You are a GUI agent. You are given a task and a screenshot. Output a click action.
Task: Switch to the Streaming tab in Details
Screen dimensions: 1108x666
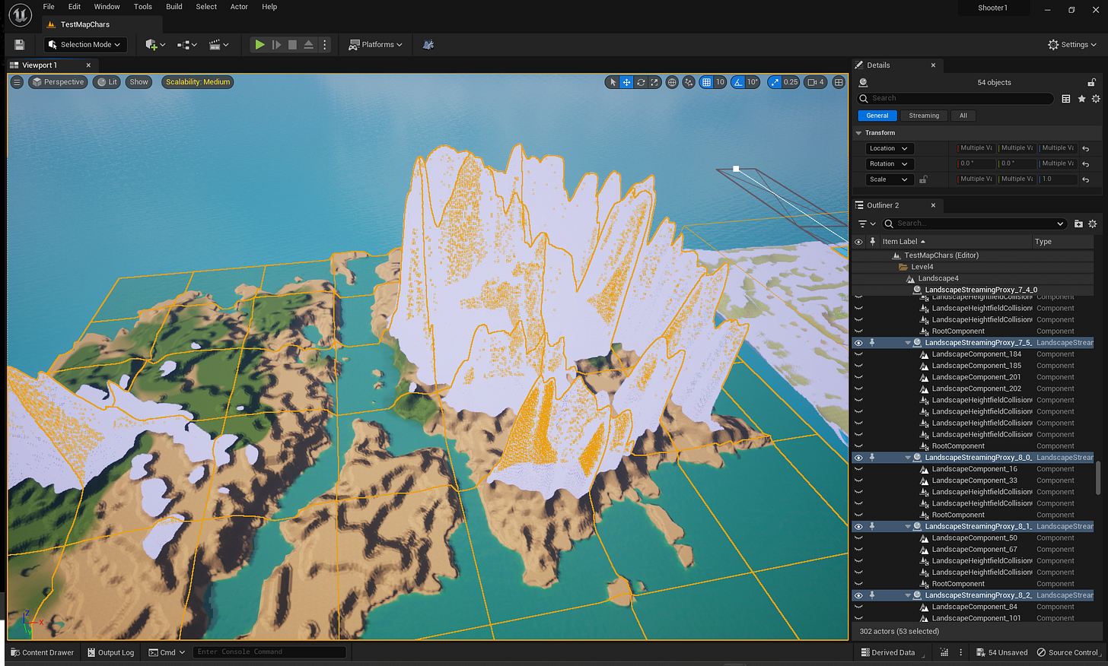[x=923, y=115]
